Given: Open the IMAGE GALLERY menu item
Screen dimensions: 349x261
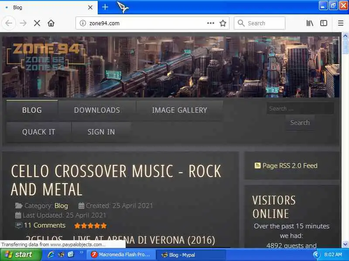Looking at the screenshot, I should (179, 110).
